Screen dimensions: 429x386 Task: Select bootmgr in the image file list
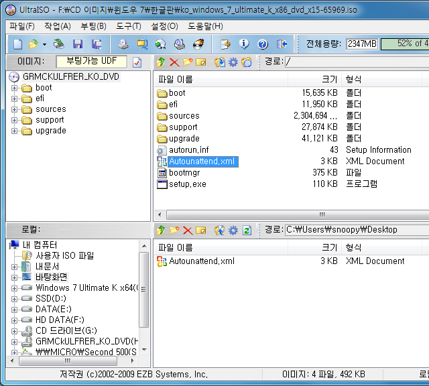(x=184, y=173)
